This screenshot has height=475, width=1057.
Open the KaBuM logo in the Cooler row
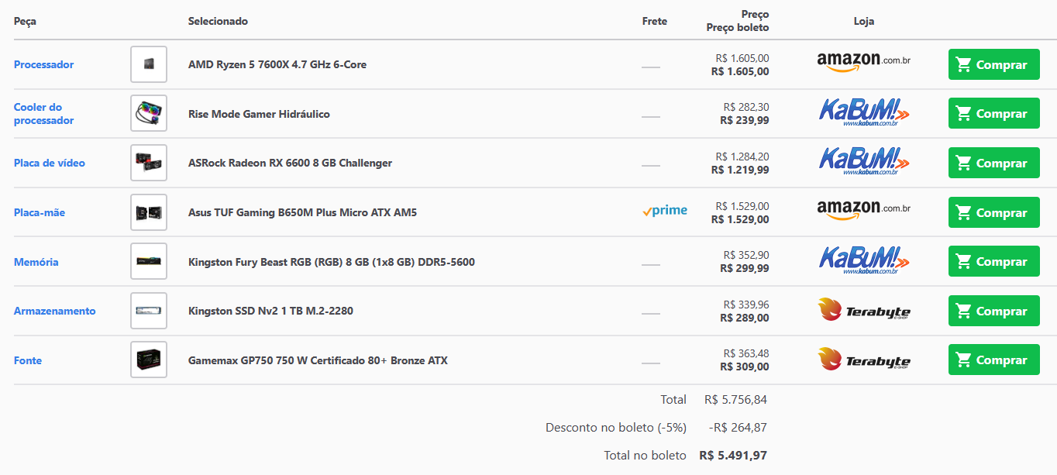click(x=864, y=113)
